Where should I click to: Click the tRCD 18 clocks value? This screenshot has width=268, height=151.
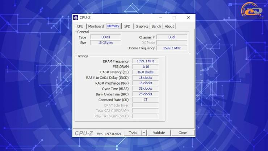[x=146, y=78]
